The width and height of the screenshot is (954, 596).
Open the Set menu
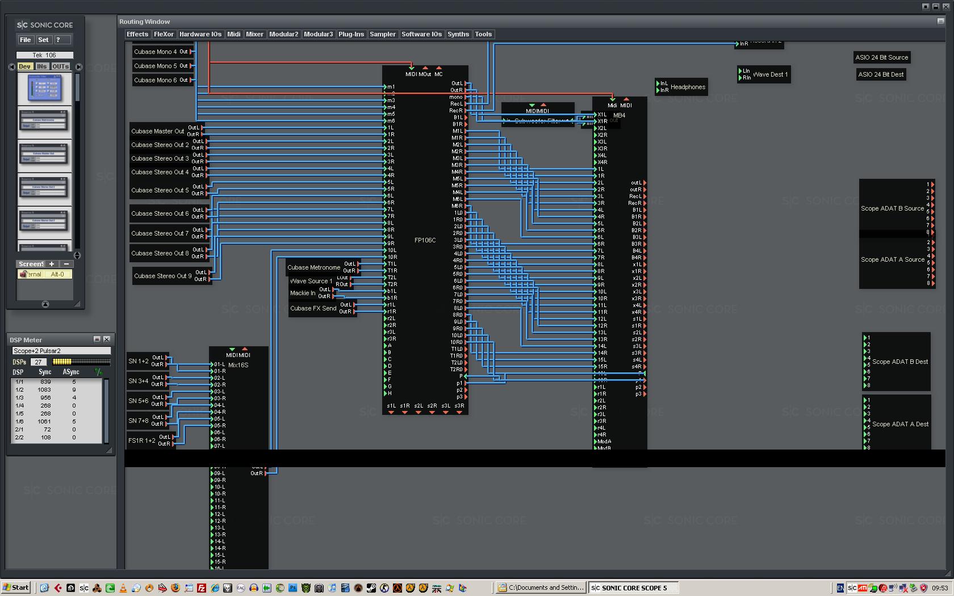pyautogui.click(x=44, y=40)
